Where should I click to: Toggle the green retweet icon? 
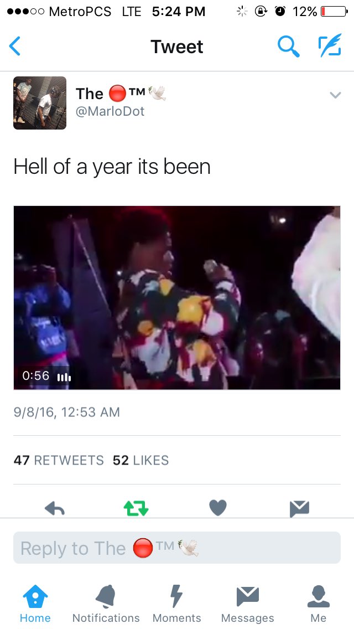136,509
